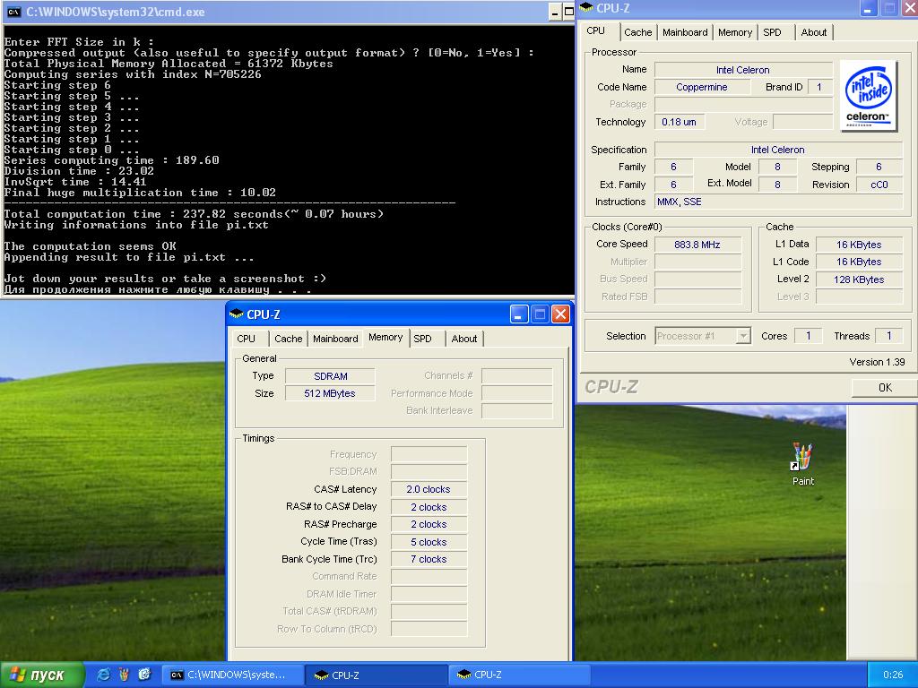Launch Internet Explorer from quick launch

(104, 675)
